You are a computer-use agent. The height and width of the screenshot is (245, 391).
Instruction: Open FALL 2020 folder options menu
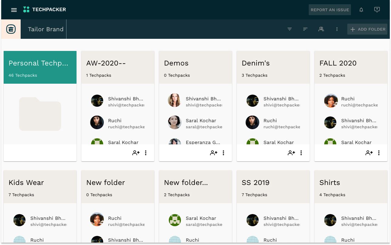[x=379, y=153]
